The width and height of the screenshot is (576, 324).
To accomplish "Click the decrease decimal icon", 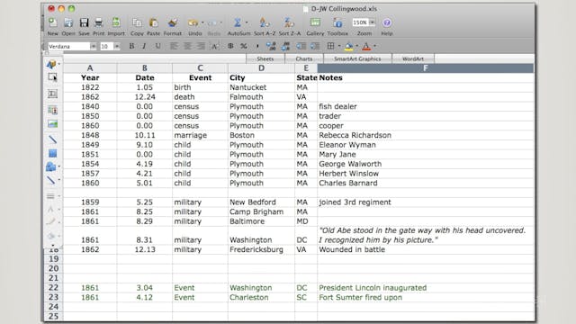I will (x=285, y=46).
